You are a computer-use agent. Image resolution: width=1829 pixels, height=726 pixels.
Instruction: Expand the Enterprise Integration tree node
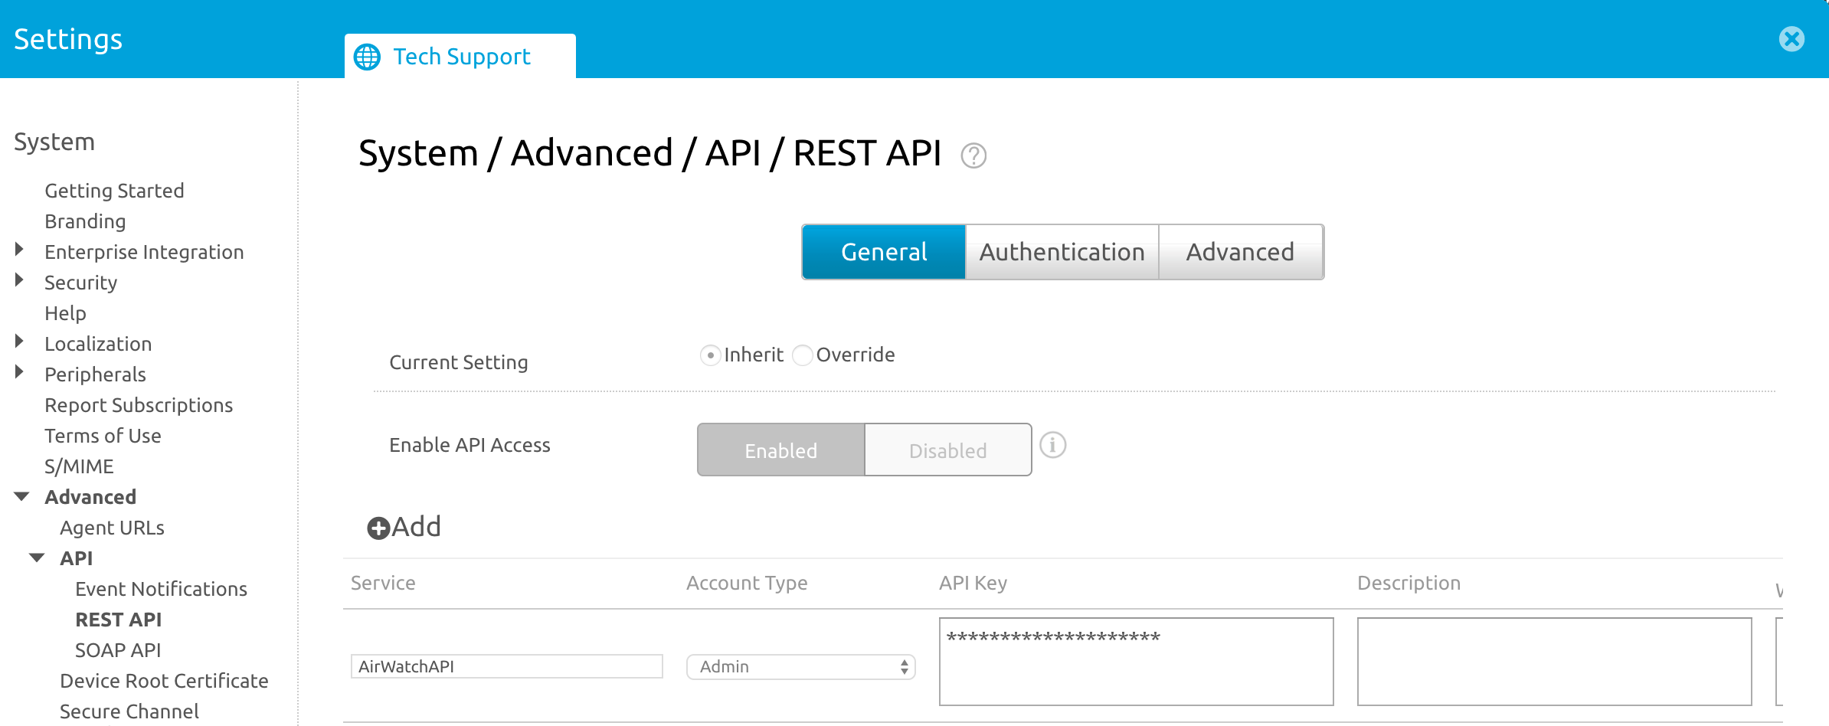point(20,250)
